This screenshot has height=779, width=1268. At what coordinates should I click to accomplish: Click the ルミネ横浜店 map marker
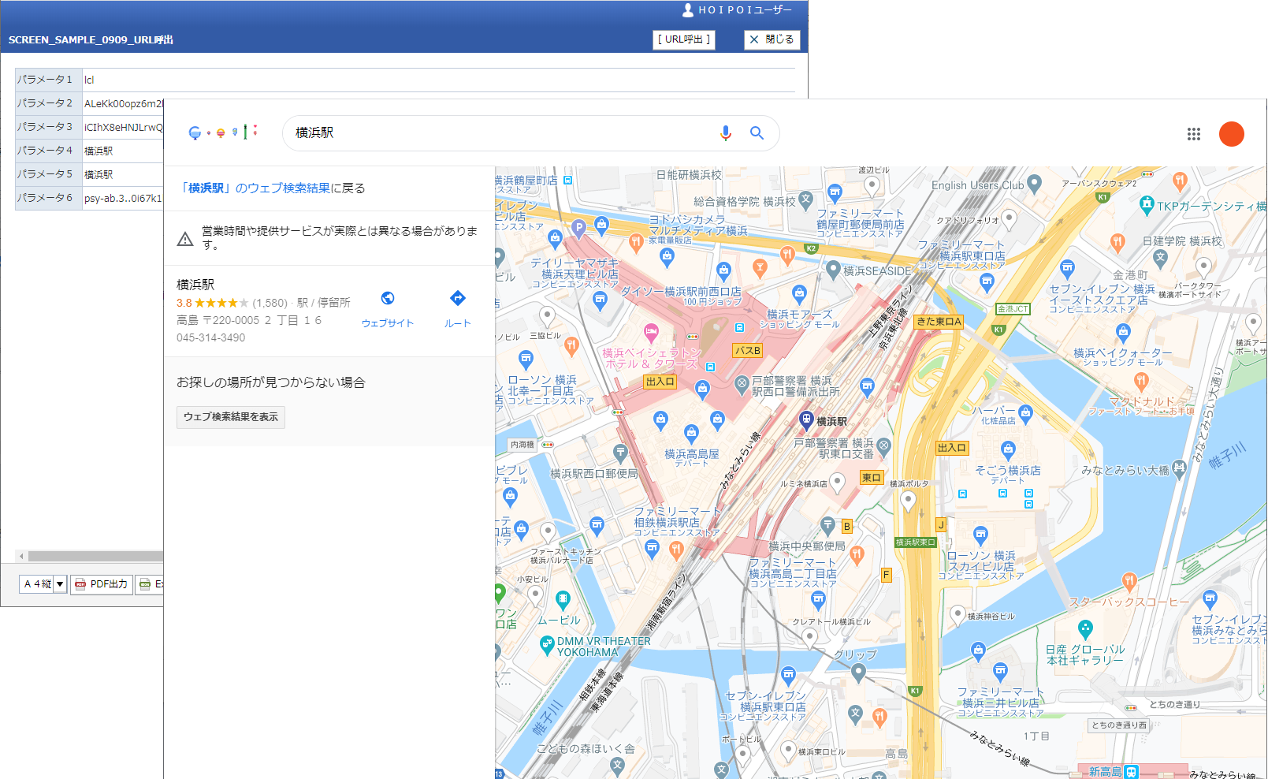pos(837,482)
